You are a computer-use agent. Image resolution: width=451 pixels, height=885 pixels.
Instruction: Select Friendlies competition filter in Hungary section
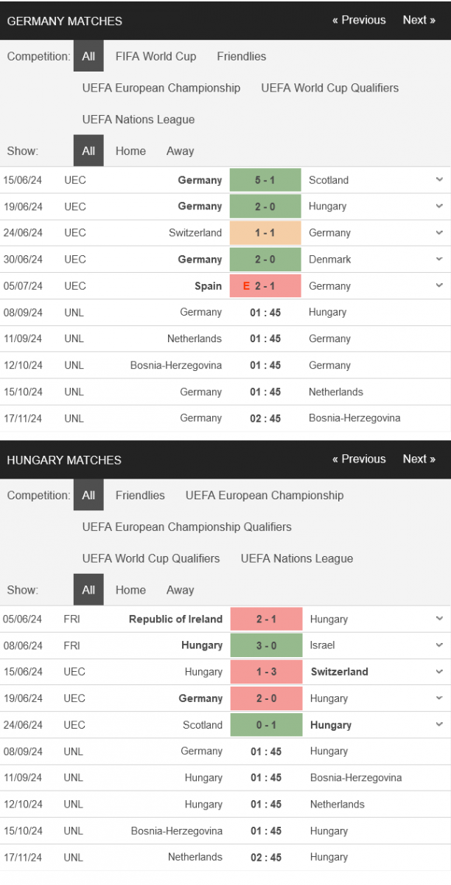click(140, 495)
